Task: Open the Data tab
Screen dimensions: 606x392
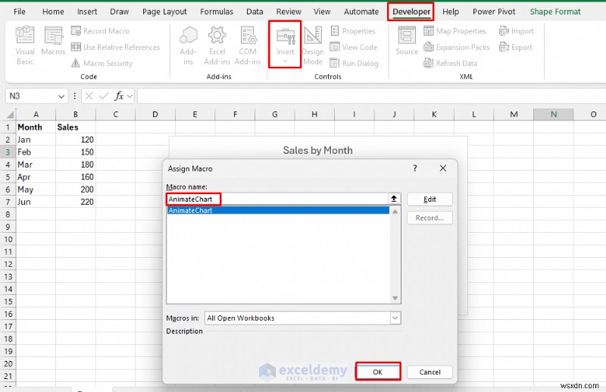Action: (255, 11)
